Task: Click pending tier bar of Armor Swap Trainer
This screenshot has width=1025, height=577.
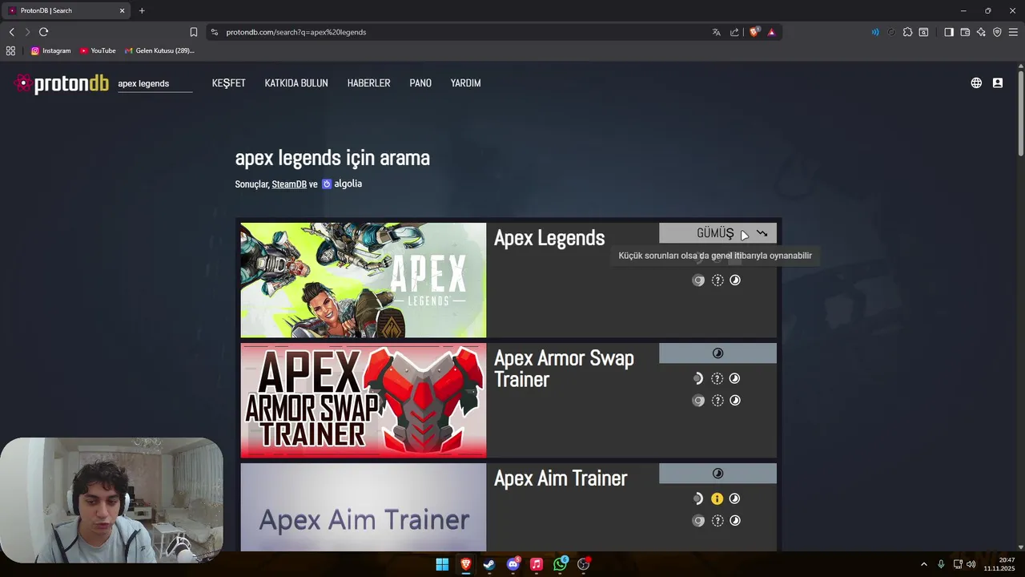Action: [717, 353]
